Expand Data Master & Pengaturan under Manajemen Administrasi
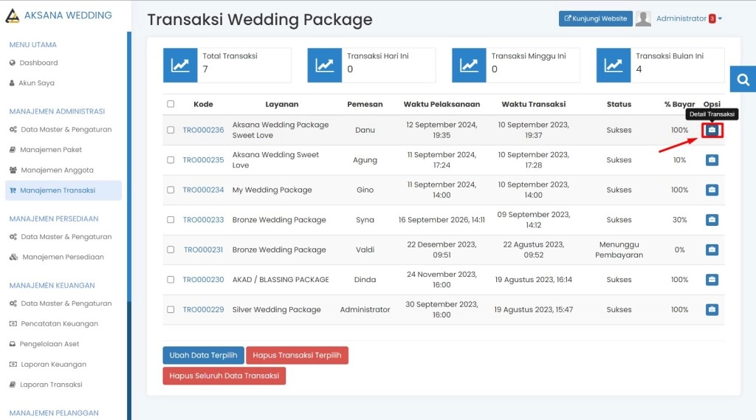The height and width of the screenshot is (420, 756). tap(66, 130)
